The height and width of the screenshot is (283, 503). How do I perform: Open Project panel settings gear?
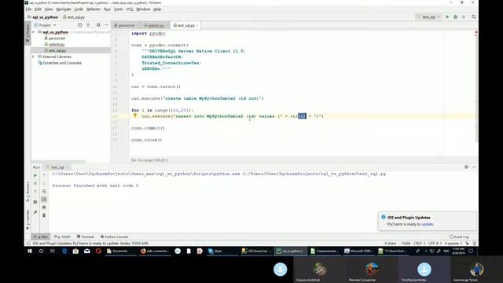[98, 25]
